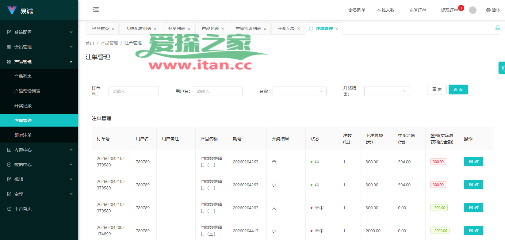Image resolution: width=505 pixels, height=240 pixels.
Task: Click the 易诚 logo icon
Action: (x=12, y=11)
